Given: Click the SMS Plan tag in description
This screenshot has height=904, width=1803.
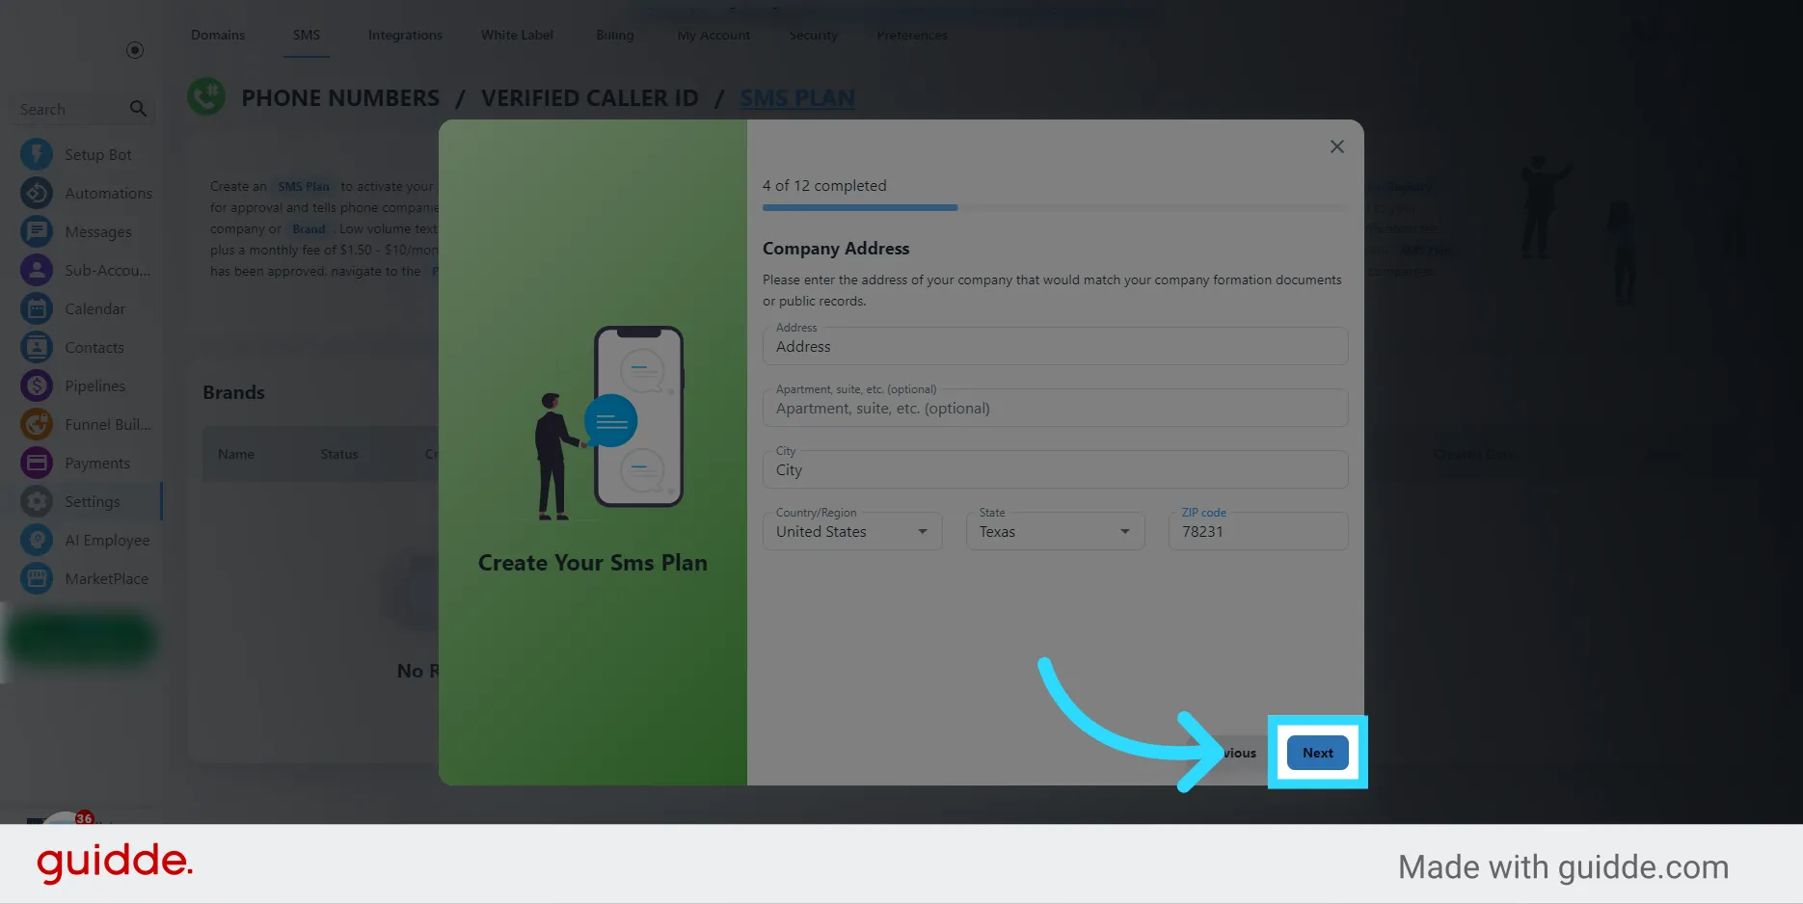Looking at the screenshot, I should click(x=304, y=186).
